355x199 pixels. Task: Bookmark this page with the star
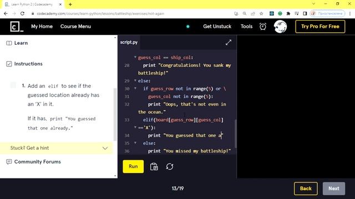coord(261,13)
